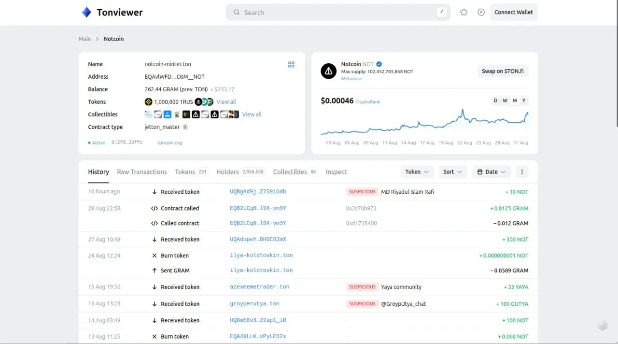Screen dimensions: 618x344
Task: Click floating cube widget at bottom right
Action: pos(602,325)
